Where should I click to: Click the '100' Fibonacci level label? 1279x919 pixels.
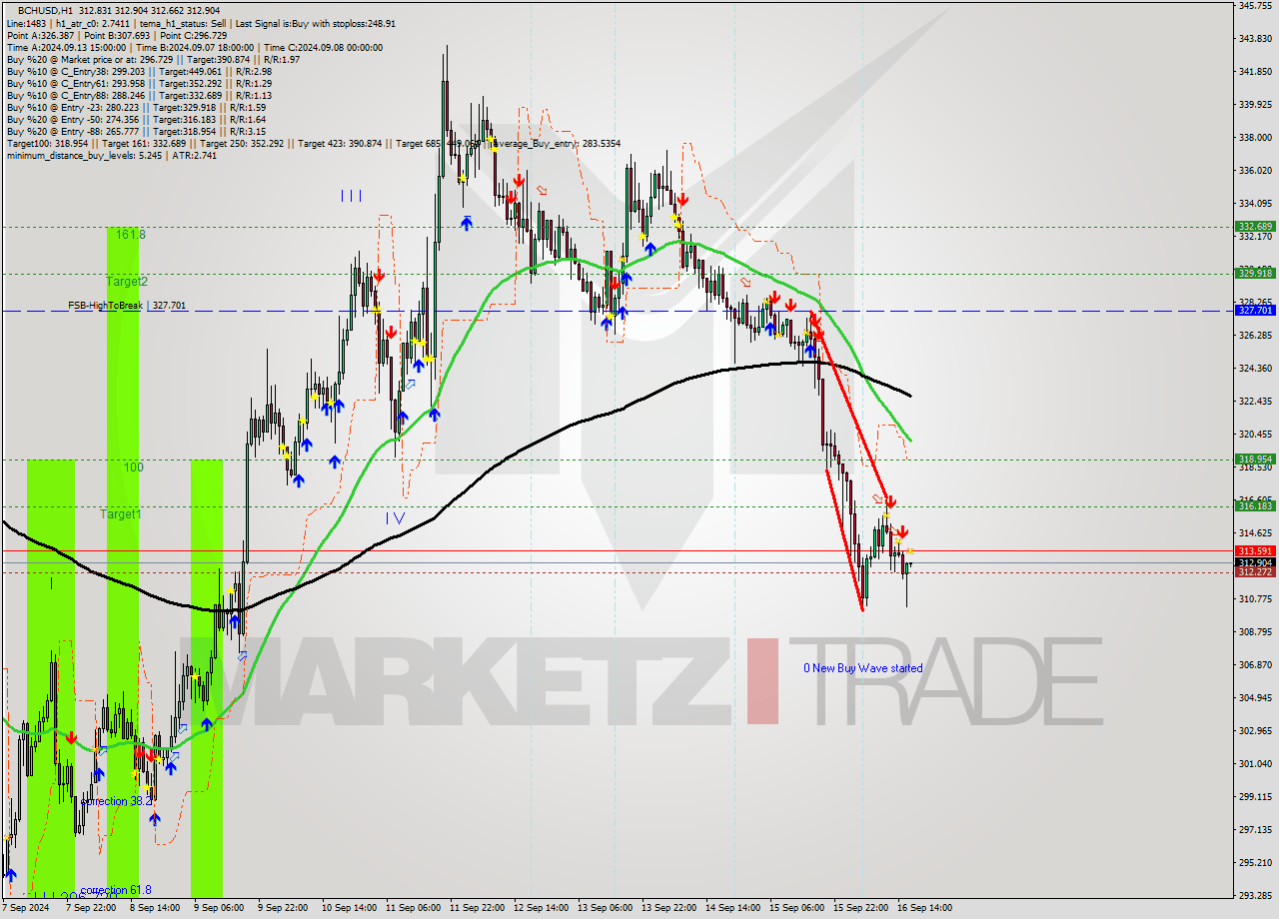tap(134, 467)
